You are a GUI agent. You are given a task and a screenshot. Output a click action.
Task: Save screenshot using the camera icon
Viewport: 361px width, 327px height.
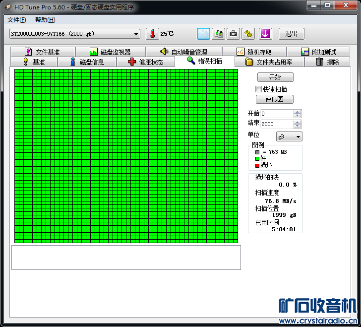click(233, 34)
